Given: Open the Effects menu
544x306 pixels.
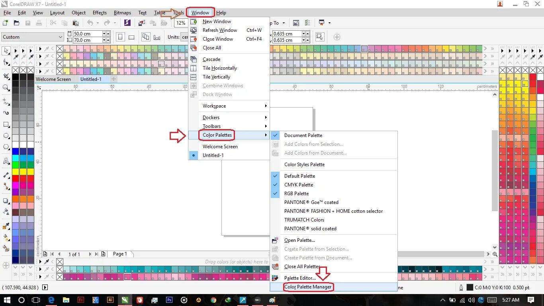Looking at the screenshot, I should (x=100, y=13).
